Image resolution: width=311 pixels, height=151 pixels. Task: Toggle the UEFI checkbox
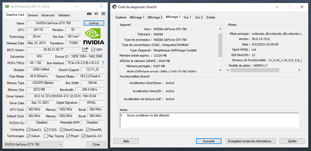click(x=93, y=50)
